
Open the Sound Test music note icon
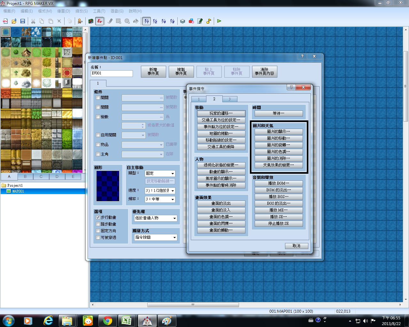[209, 21]
